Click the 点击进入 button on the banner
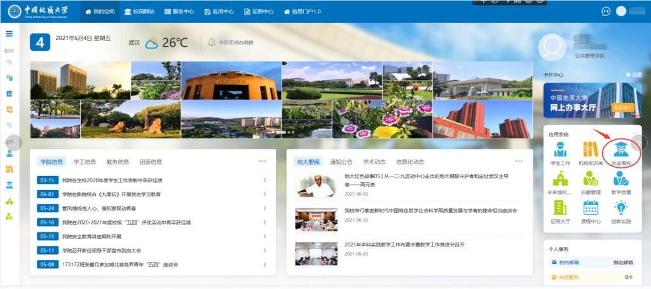651x289 pixels. (x=624, y=108)
